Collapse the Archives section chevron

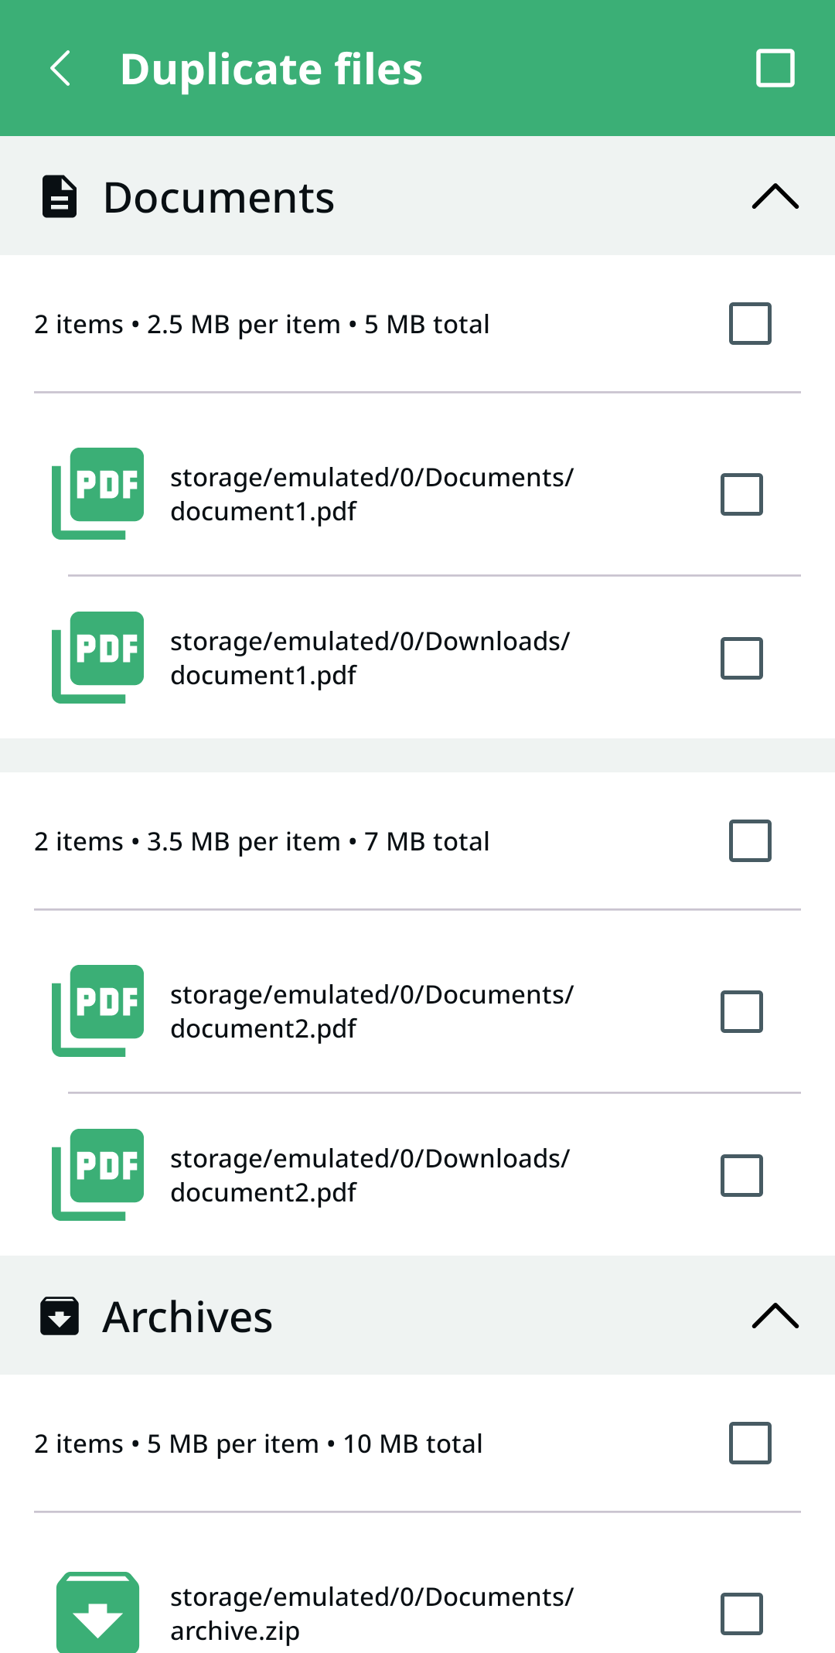coord(775,1315)
